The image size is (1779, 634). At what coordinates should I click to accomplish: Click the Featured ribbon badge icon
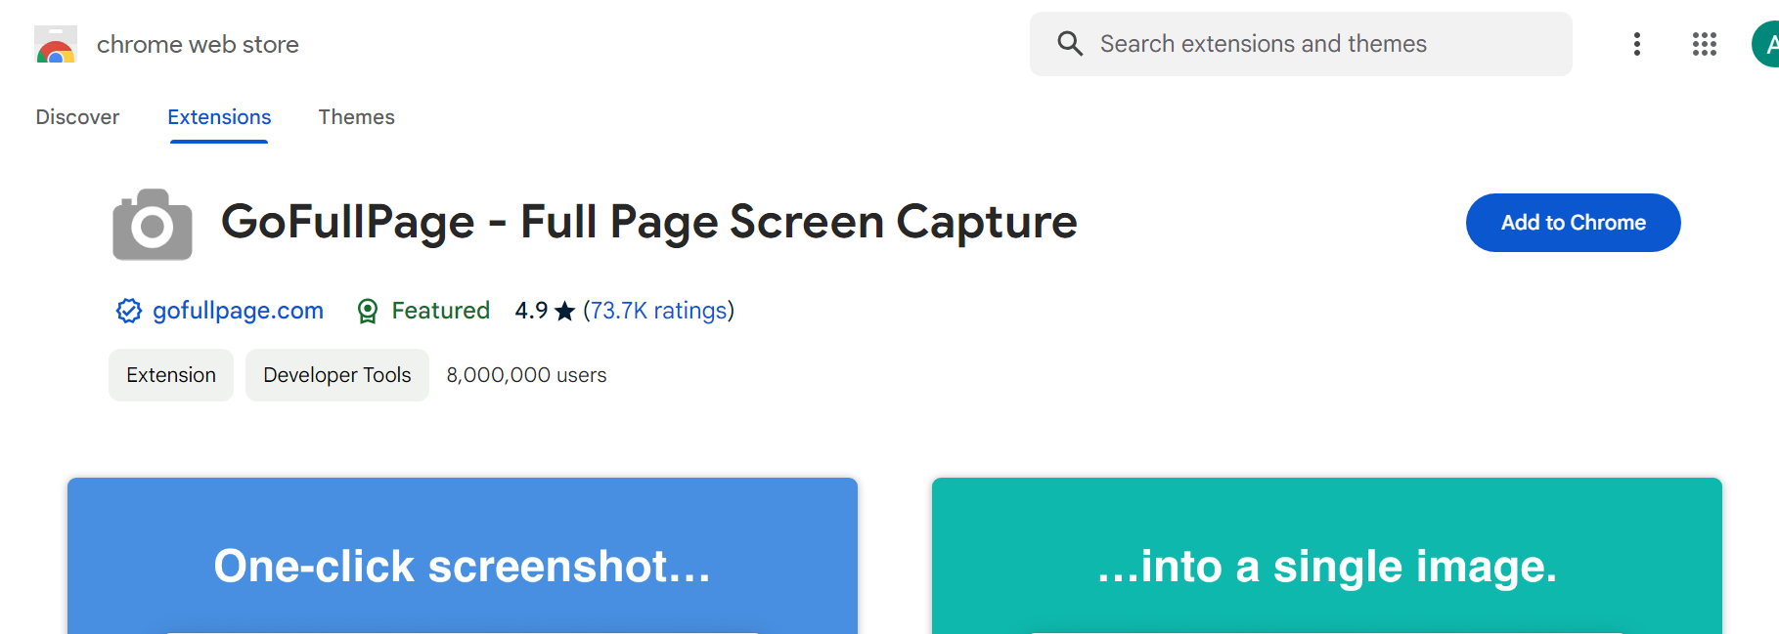click(x=368, y=311)
